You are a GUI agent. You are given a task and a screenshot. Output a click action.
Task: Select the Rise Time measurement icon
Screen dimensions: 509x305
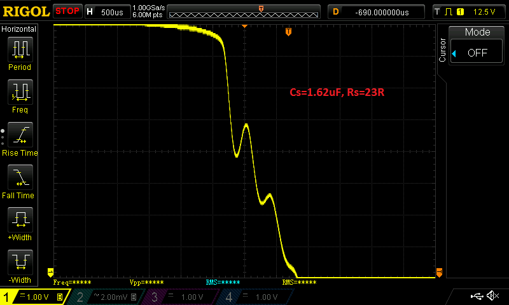pyautogui.click(x=20, y=135)
